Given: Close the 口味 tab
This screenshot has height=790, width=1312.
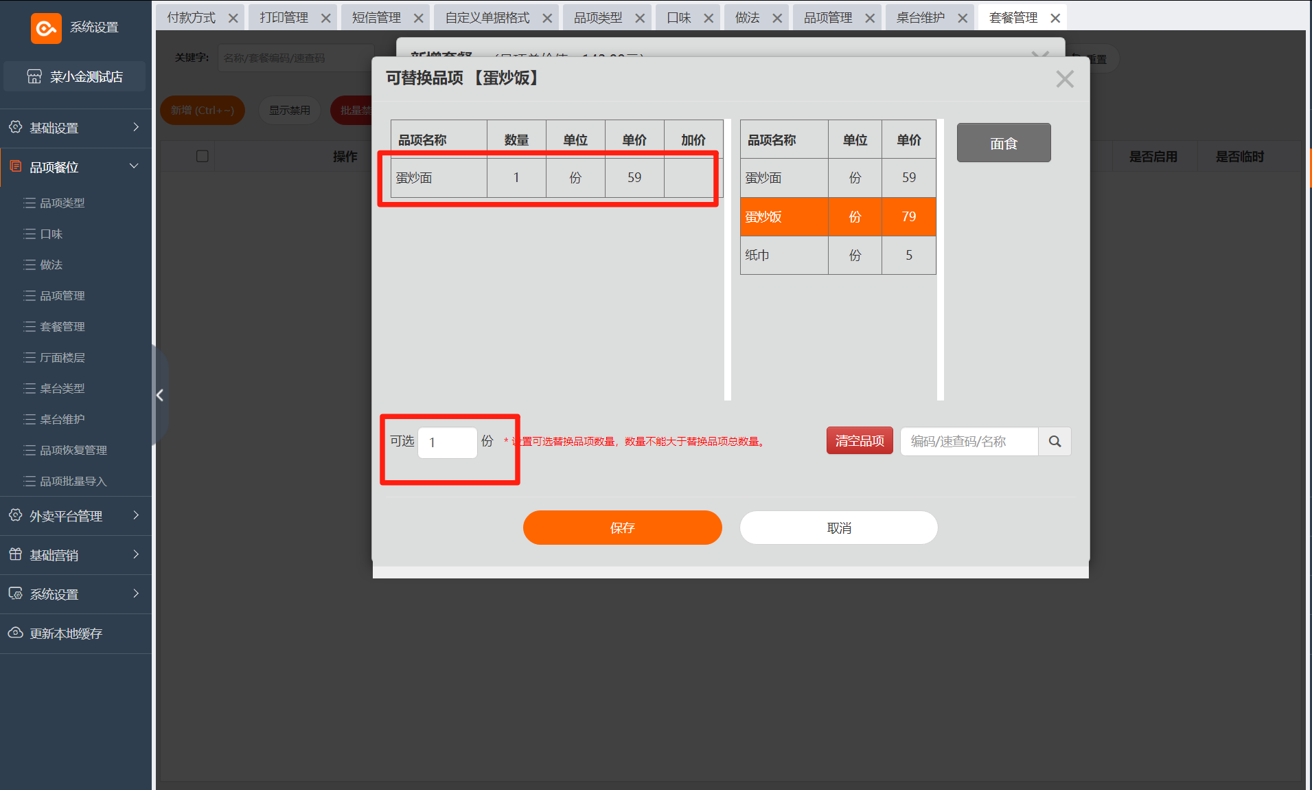Looking at the screenshot, I should [x=709, y=18].
